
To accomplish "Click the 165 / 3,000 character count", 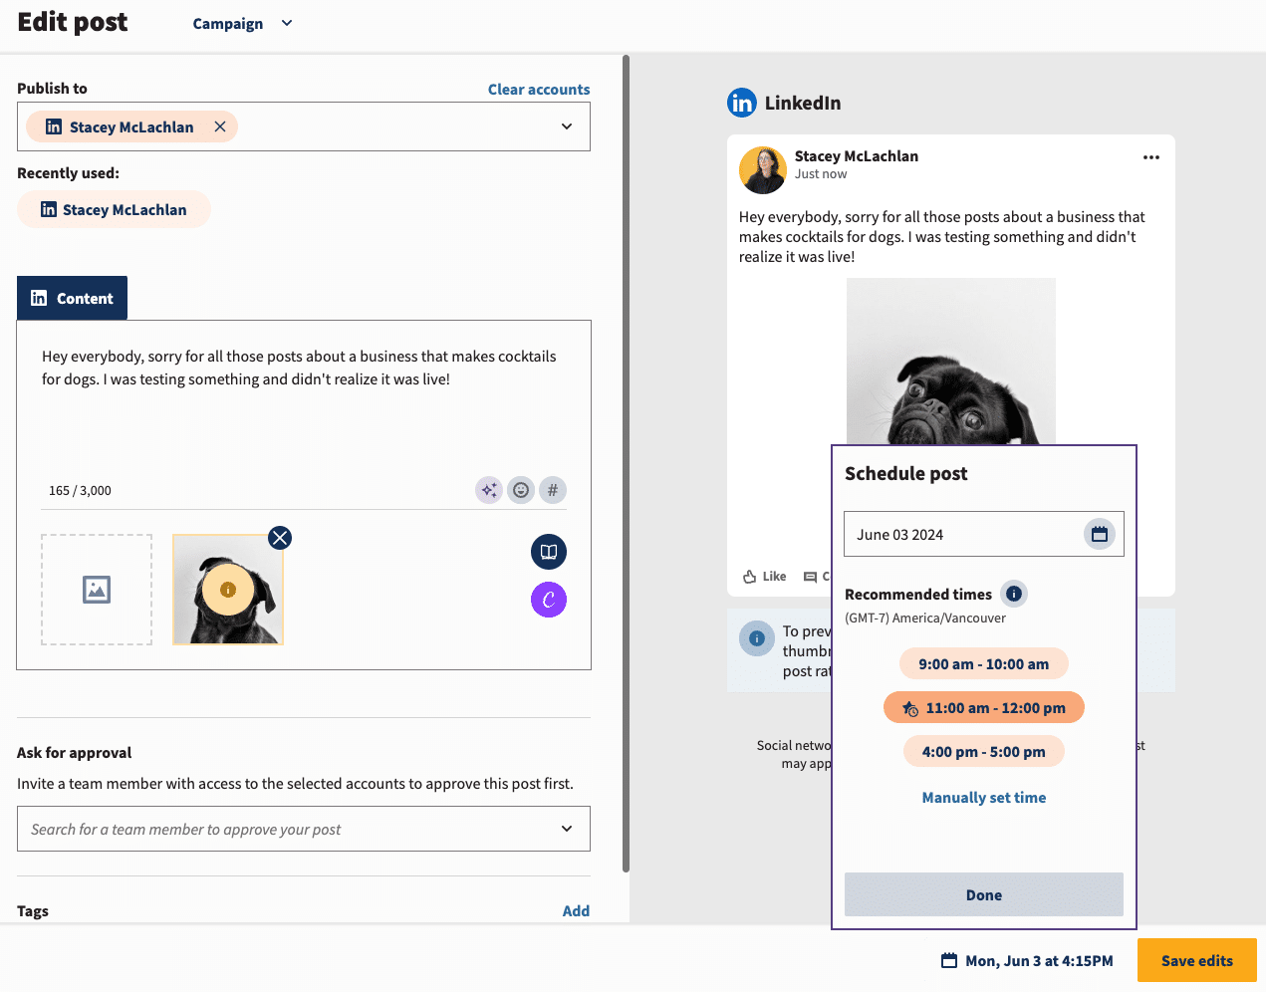I will [x=80, y=491].
